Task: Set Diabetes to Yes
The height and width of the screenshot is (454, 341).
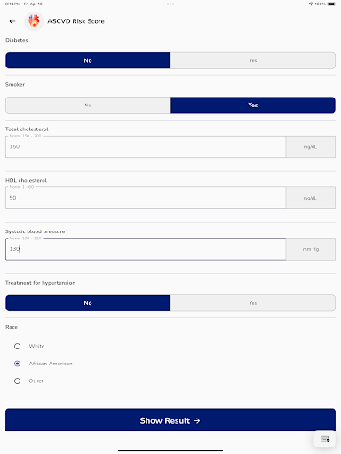Action: pos(253,60)
